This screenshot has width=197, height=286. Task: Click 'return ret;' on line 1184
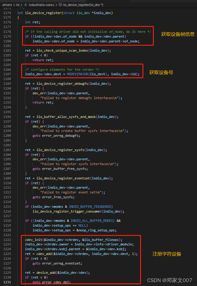tap(43, 60)
